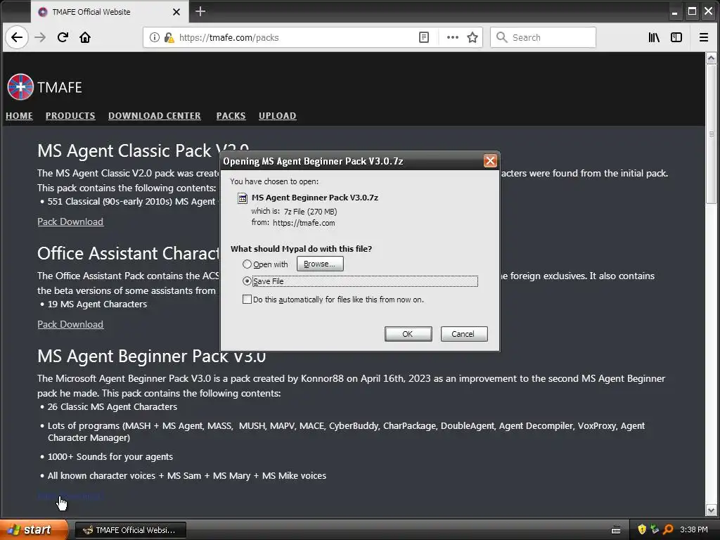Bookmark this page with the star

472,37
